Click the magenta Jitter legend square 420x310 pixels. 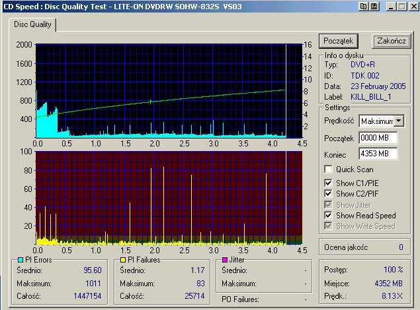[225, 259]
